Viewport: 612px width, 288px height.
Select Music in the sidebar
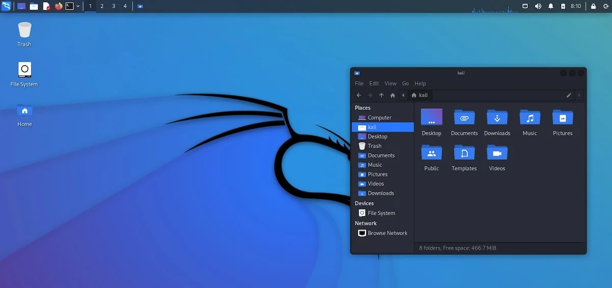(x=382, y=165)
